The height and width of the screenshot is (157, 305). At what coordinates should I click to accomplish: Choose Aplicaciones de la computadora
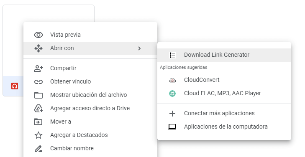[x=224, y=127]
